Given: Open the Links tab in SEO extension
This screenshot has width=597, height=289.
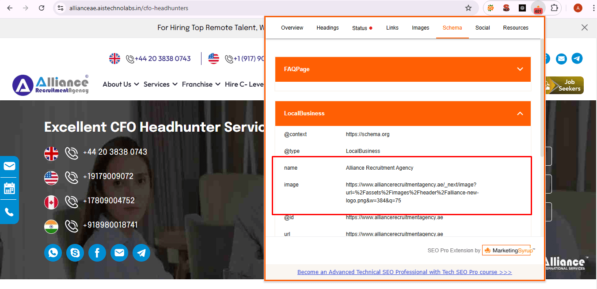Looking at the screenshot, I should (x=392, y=28).
